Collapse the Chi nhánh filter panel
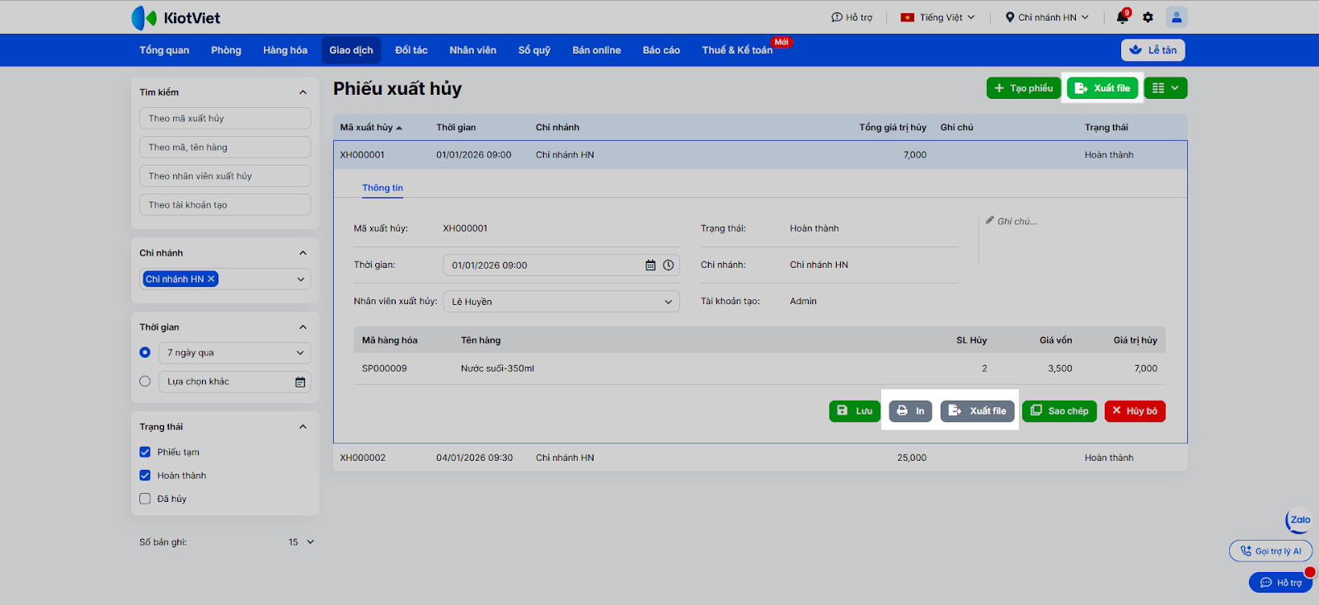1319x605 pixels. 303,253
